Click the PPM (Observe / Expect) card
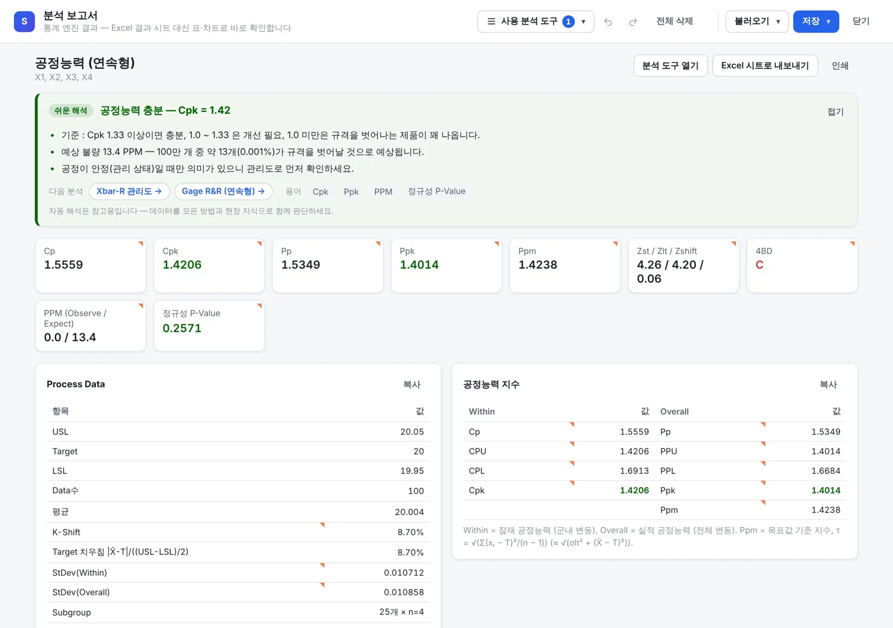 click(90, 326)
